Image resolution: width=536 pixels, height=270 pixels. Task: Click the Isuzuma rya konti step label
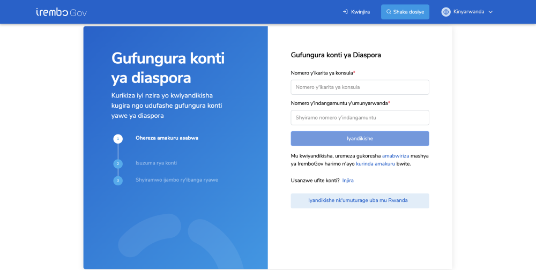click(156, 163)
